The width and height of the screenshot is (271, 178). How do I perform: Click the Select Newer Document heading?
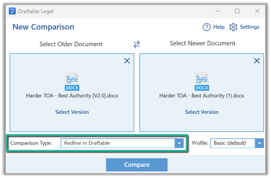click(x=202, y=43)
